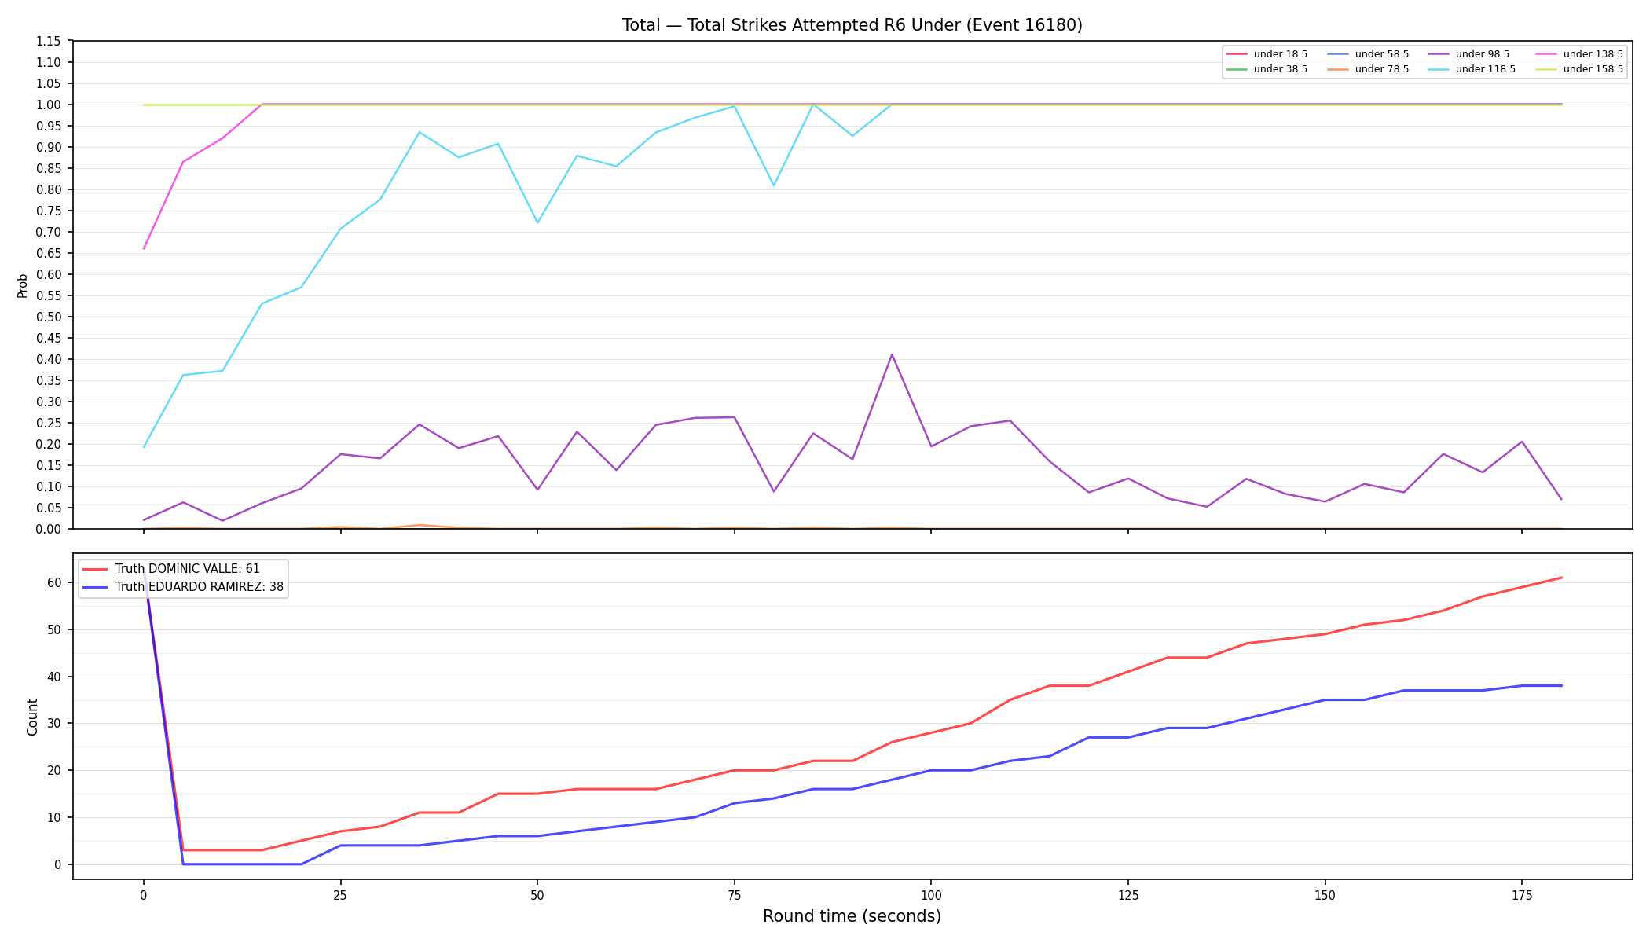This screenshot has height=943, width=1650.
Task: Click the "under 58.5" legend entry
Action: [x=1368, y=54]
